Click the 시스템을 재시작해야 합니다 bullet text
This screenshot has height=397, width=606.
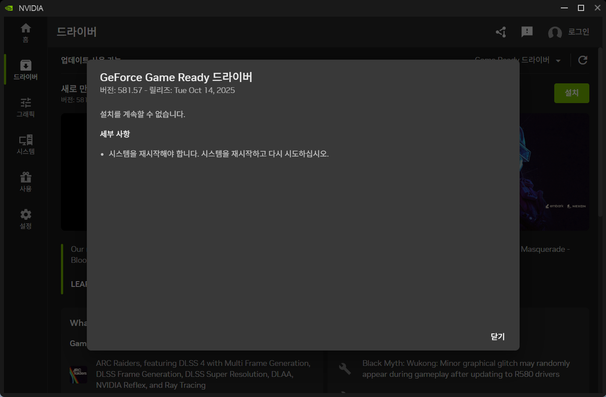(219, 154)
